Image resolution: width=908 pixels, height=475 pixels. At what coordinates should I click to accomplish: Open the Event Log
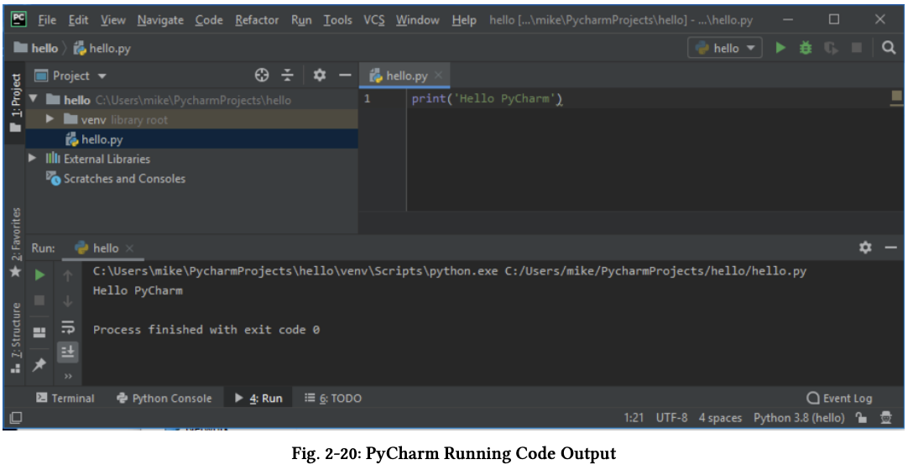[839, 398]
